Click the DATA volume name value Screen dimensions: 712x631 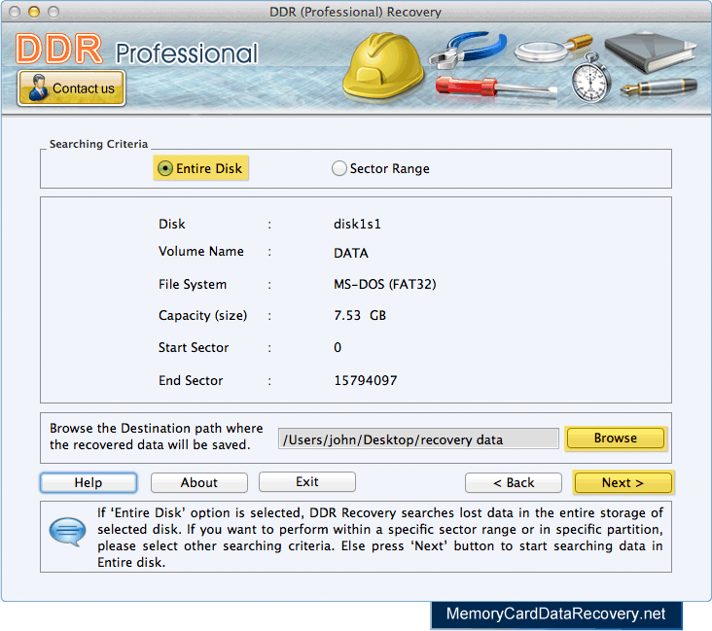351,253
